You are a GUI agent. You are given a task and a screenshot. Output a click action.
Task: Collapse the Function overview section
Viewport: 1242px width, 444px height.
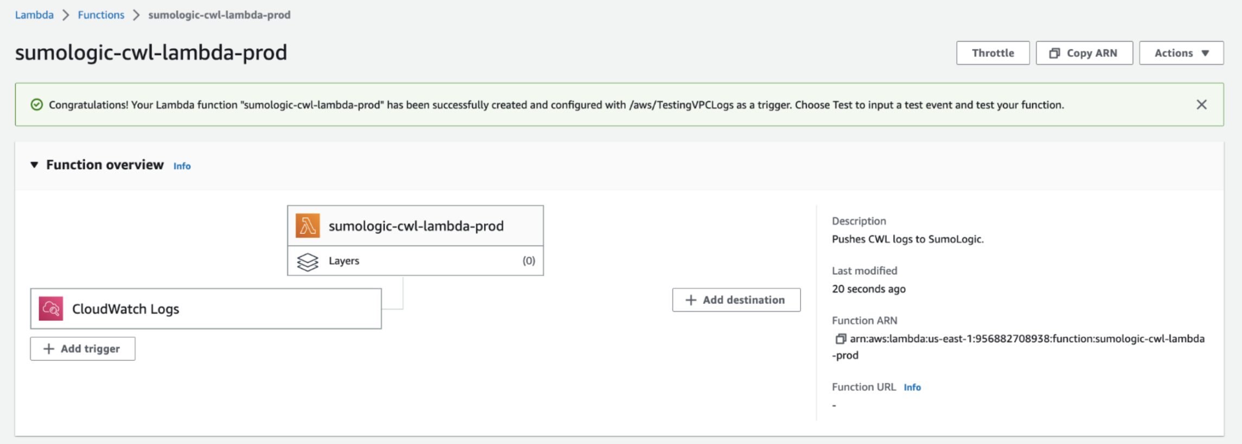(x=34, y=165)
